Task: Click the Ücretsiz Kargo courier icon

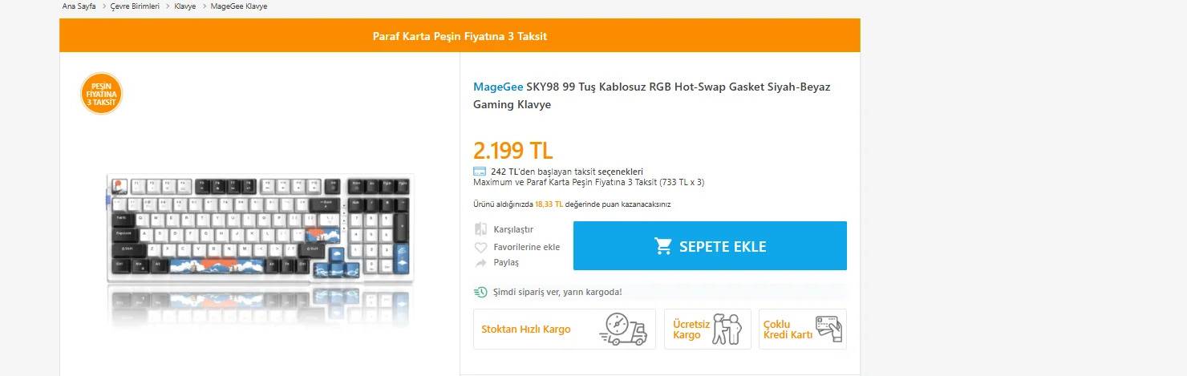Action: point(727,330)
